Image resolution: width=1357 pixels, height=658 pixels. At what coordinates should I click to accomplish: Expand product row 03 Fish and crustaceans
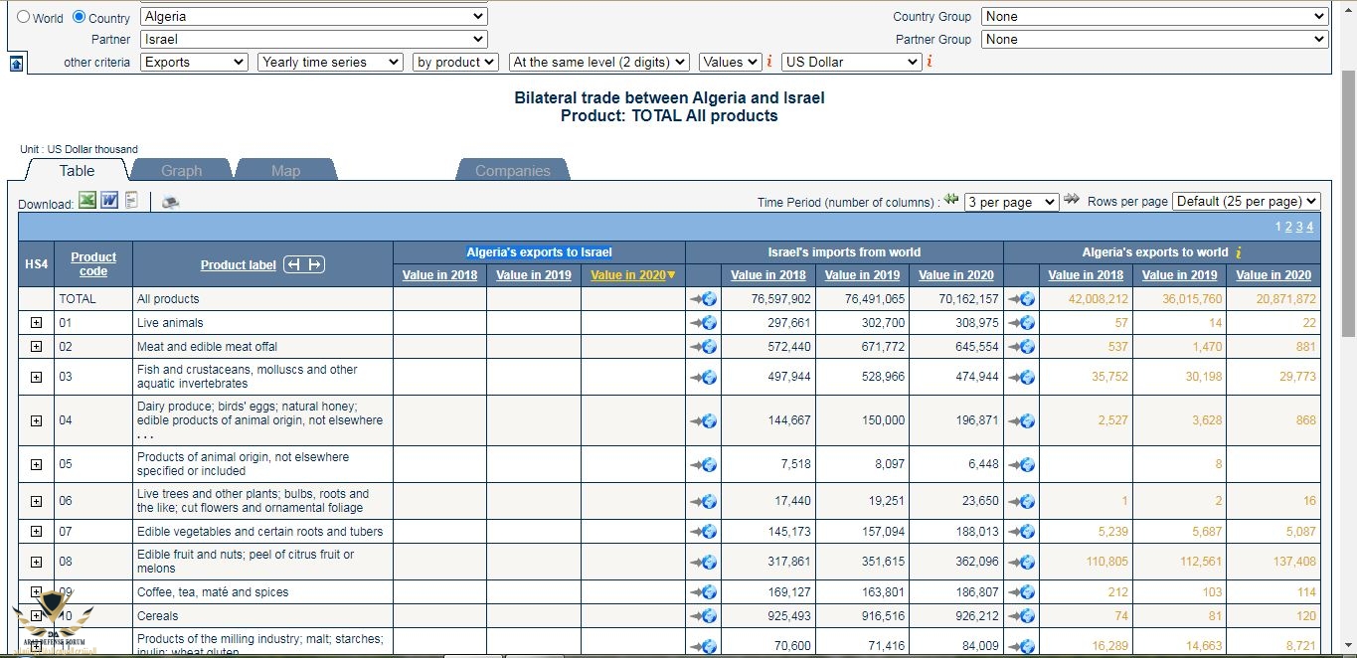pos(36,377)
